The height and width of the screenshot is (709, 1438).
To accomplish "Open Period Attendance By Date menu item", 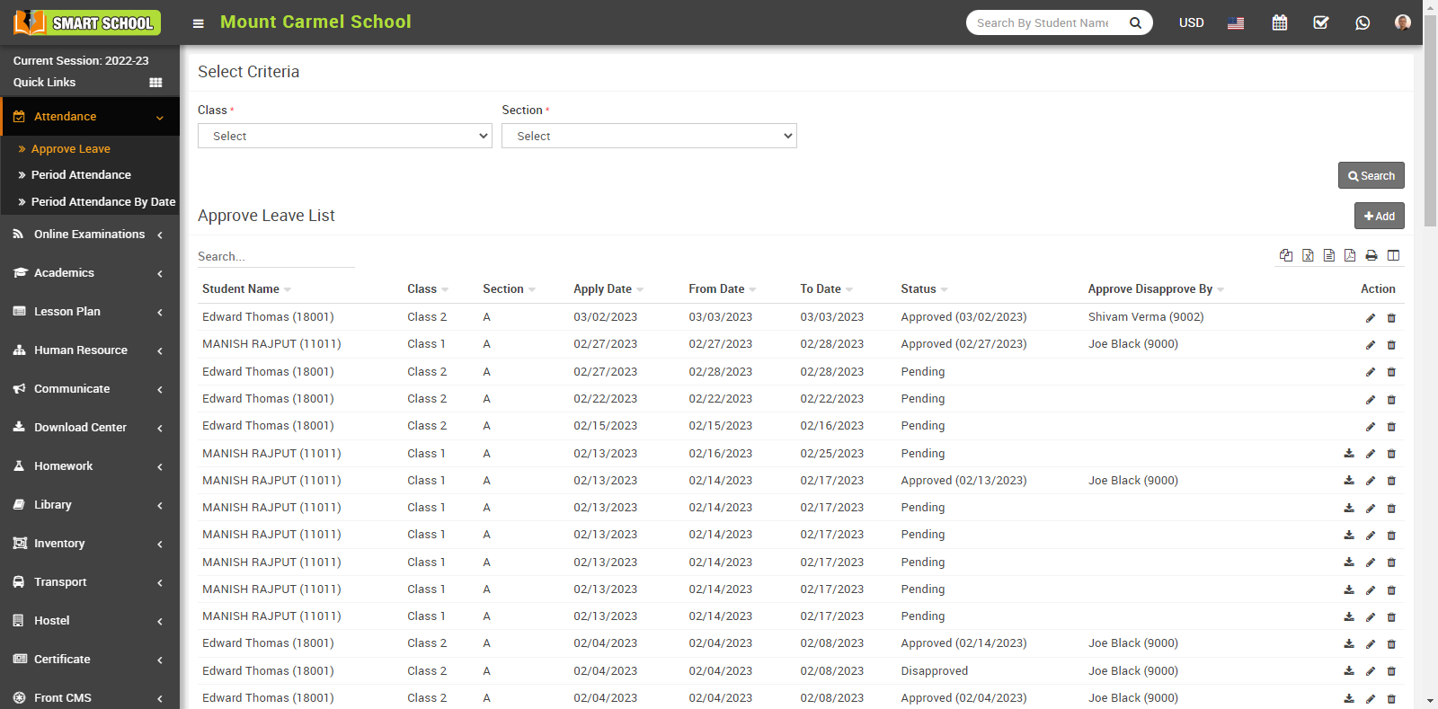I will pos(102,202).
